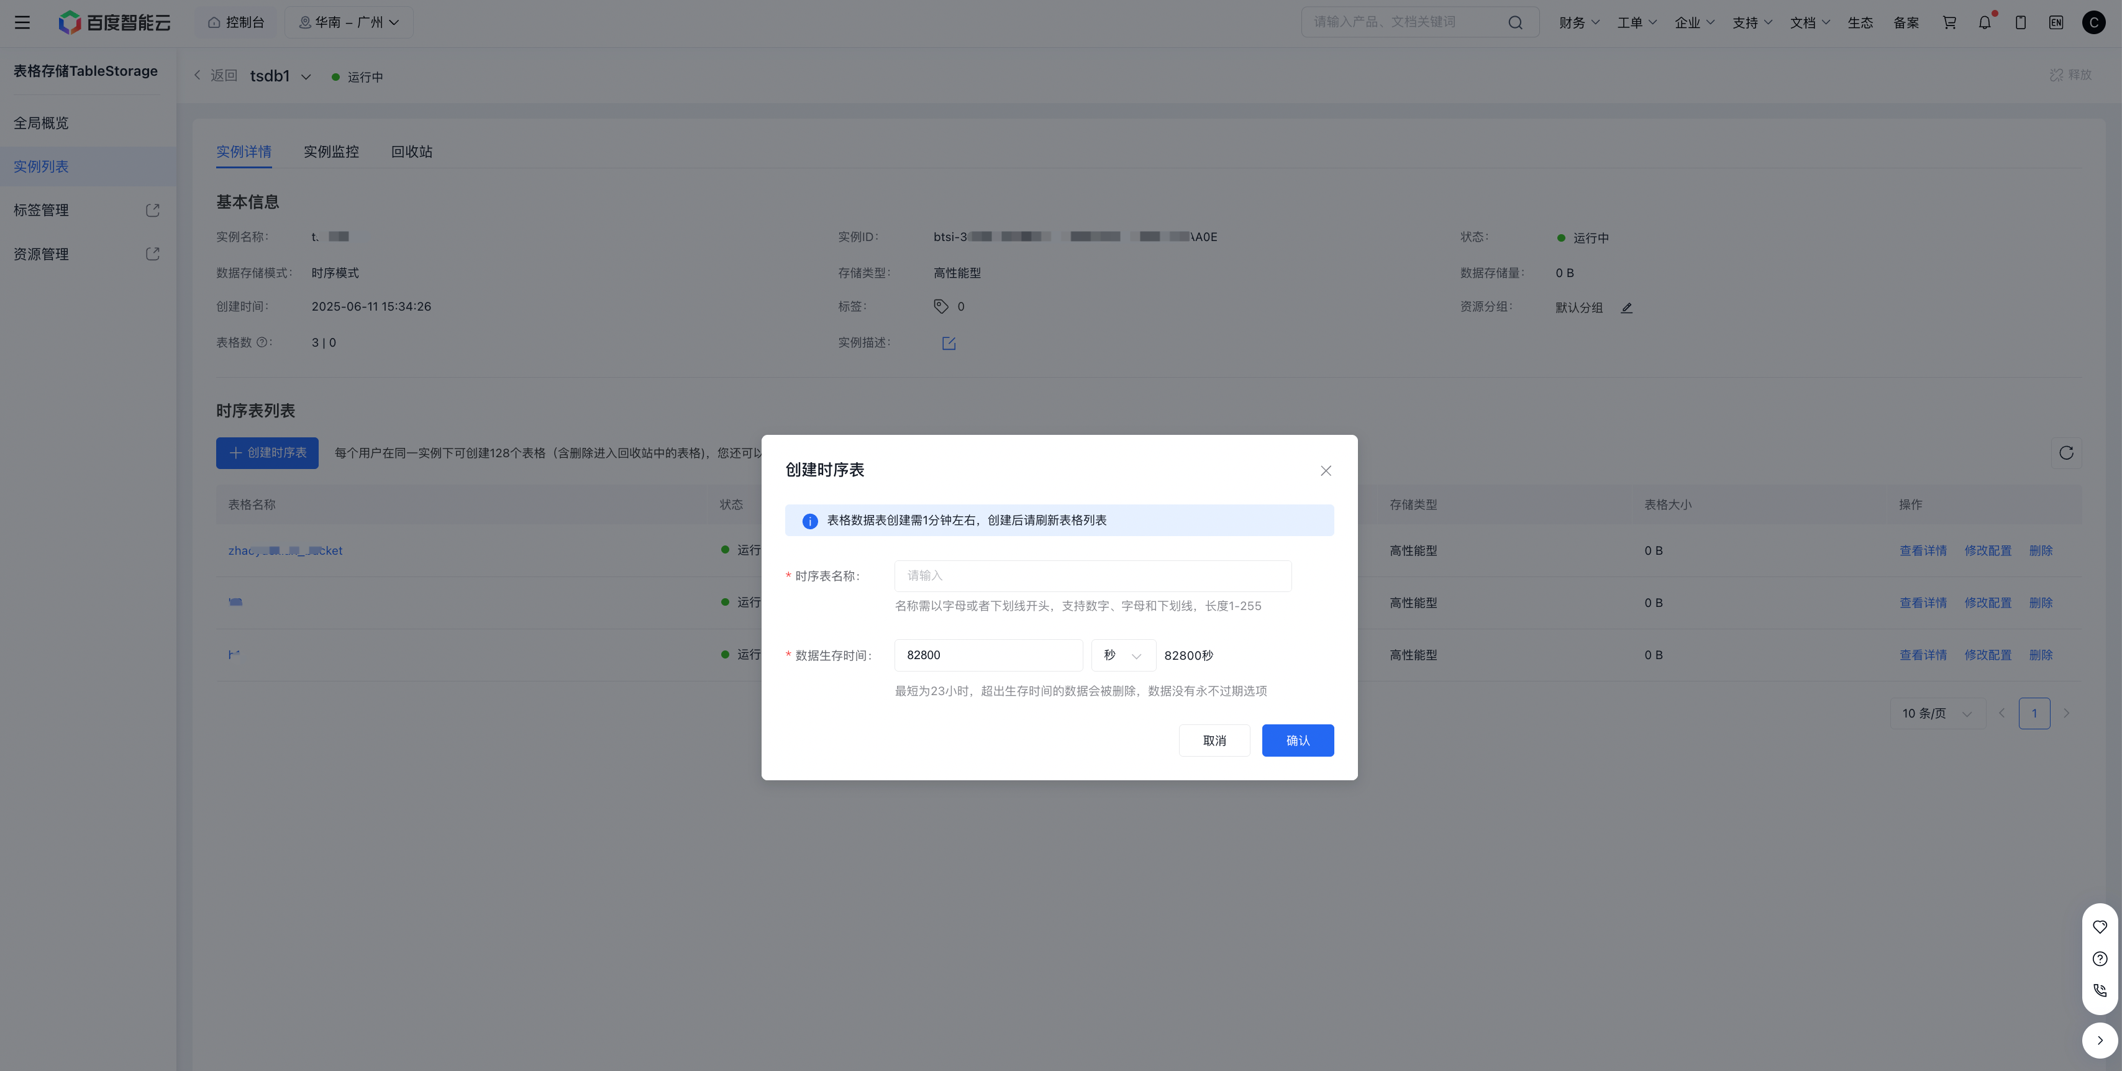Edit the resource group pencil icon
2122x1071 pixels.
click(1626, 308)
